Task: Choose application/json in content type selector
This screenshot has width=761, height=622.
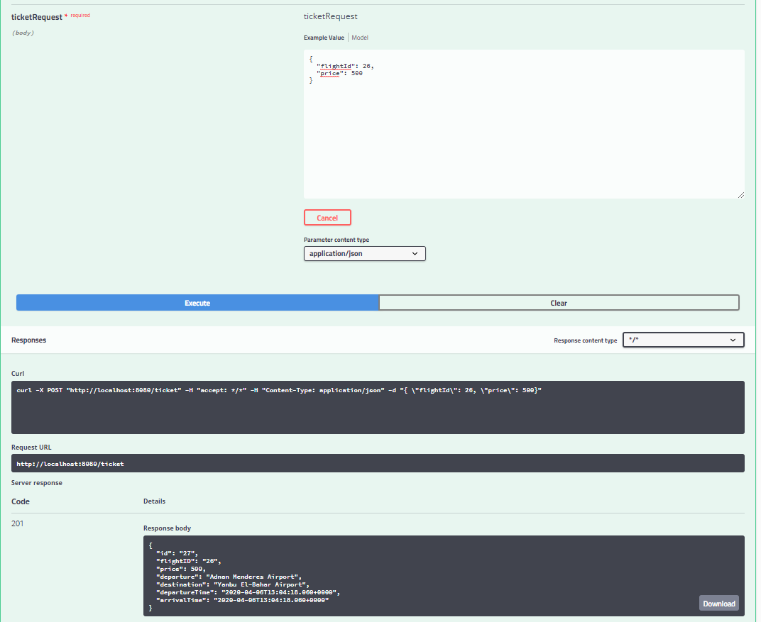Action: pyautogui.click(x=364, y=253)
